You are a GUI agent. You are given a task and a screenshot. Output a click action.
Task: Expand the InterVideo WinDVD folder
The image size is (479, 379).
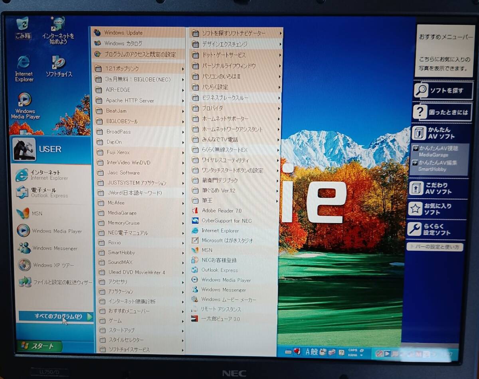(x=140, y=163)
